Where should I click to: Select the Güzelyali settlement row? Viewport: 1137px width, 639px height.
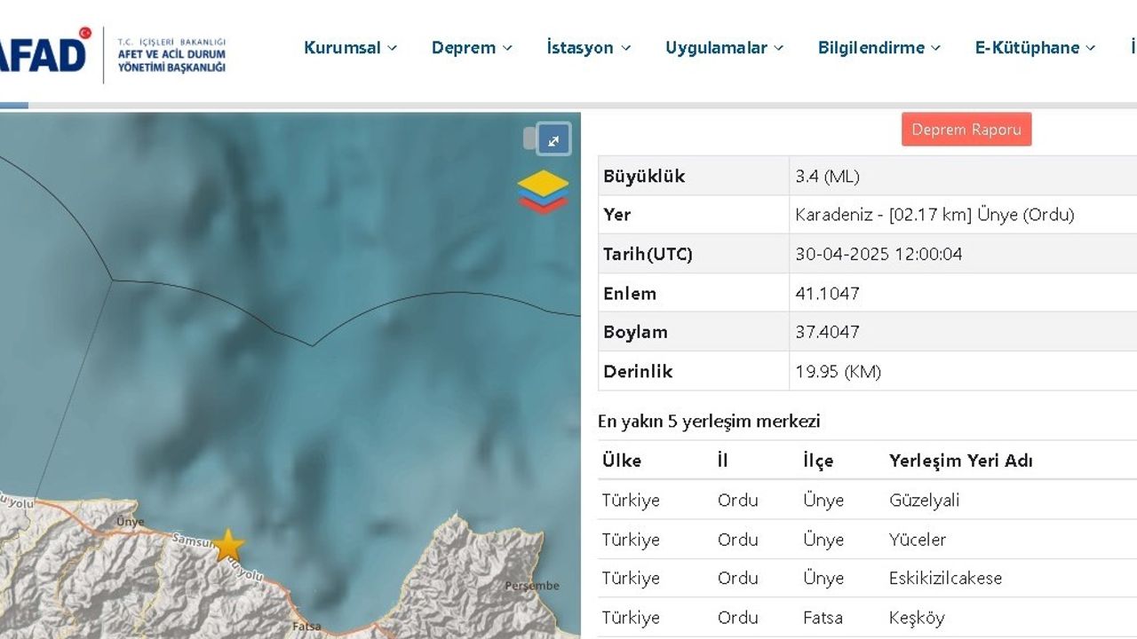924,501
